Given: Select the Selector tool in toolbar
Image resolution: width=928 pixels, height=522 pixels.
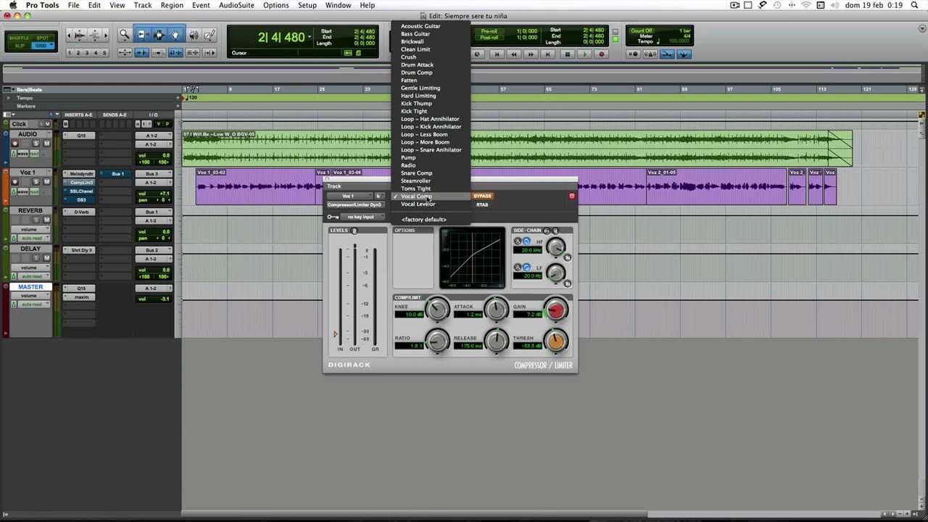Looking at the screenshot, I should 158,35.
